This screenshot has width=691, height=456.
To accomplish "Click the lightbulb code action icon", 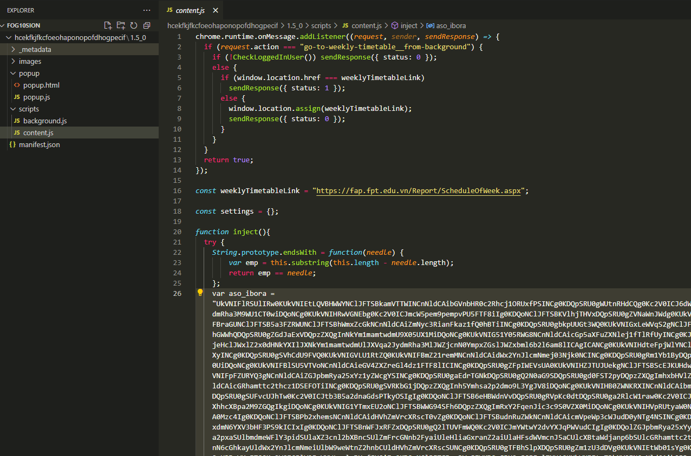I will (x=200, y=293).
